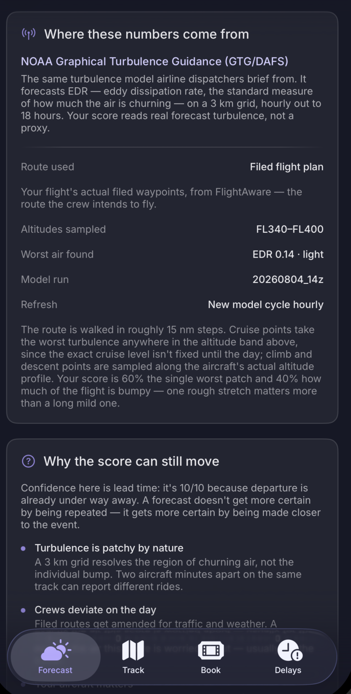Switch to the Track tab

coord(133,656)
